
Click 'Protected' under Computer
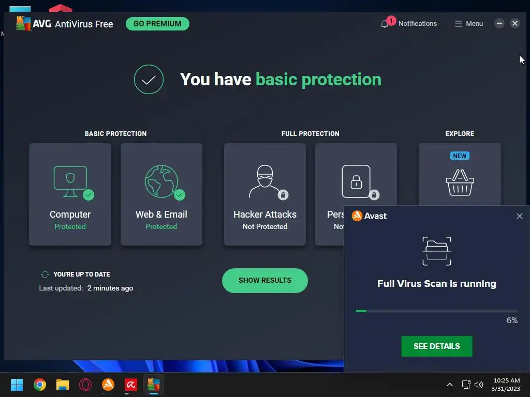pyautogui.click(x=70, y=226)
